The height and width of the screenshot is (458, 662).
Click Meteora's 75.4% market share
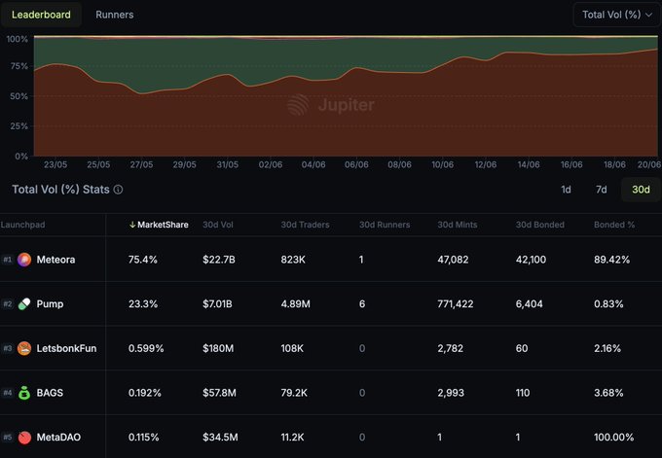[143, 260]
